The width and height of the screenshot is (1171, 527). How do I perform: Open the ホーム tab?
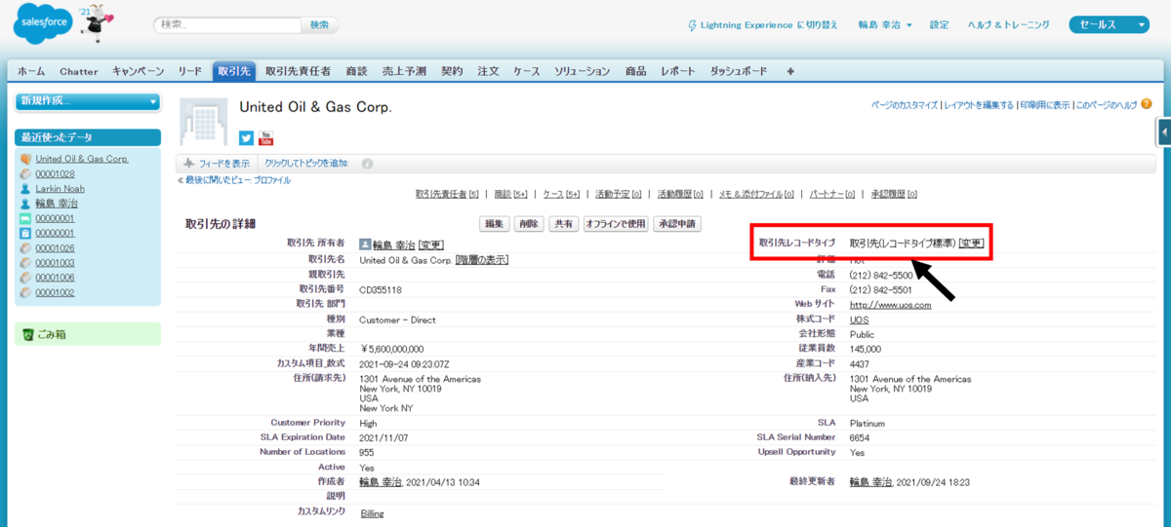pyautogui.click(x=31, y=71)
